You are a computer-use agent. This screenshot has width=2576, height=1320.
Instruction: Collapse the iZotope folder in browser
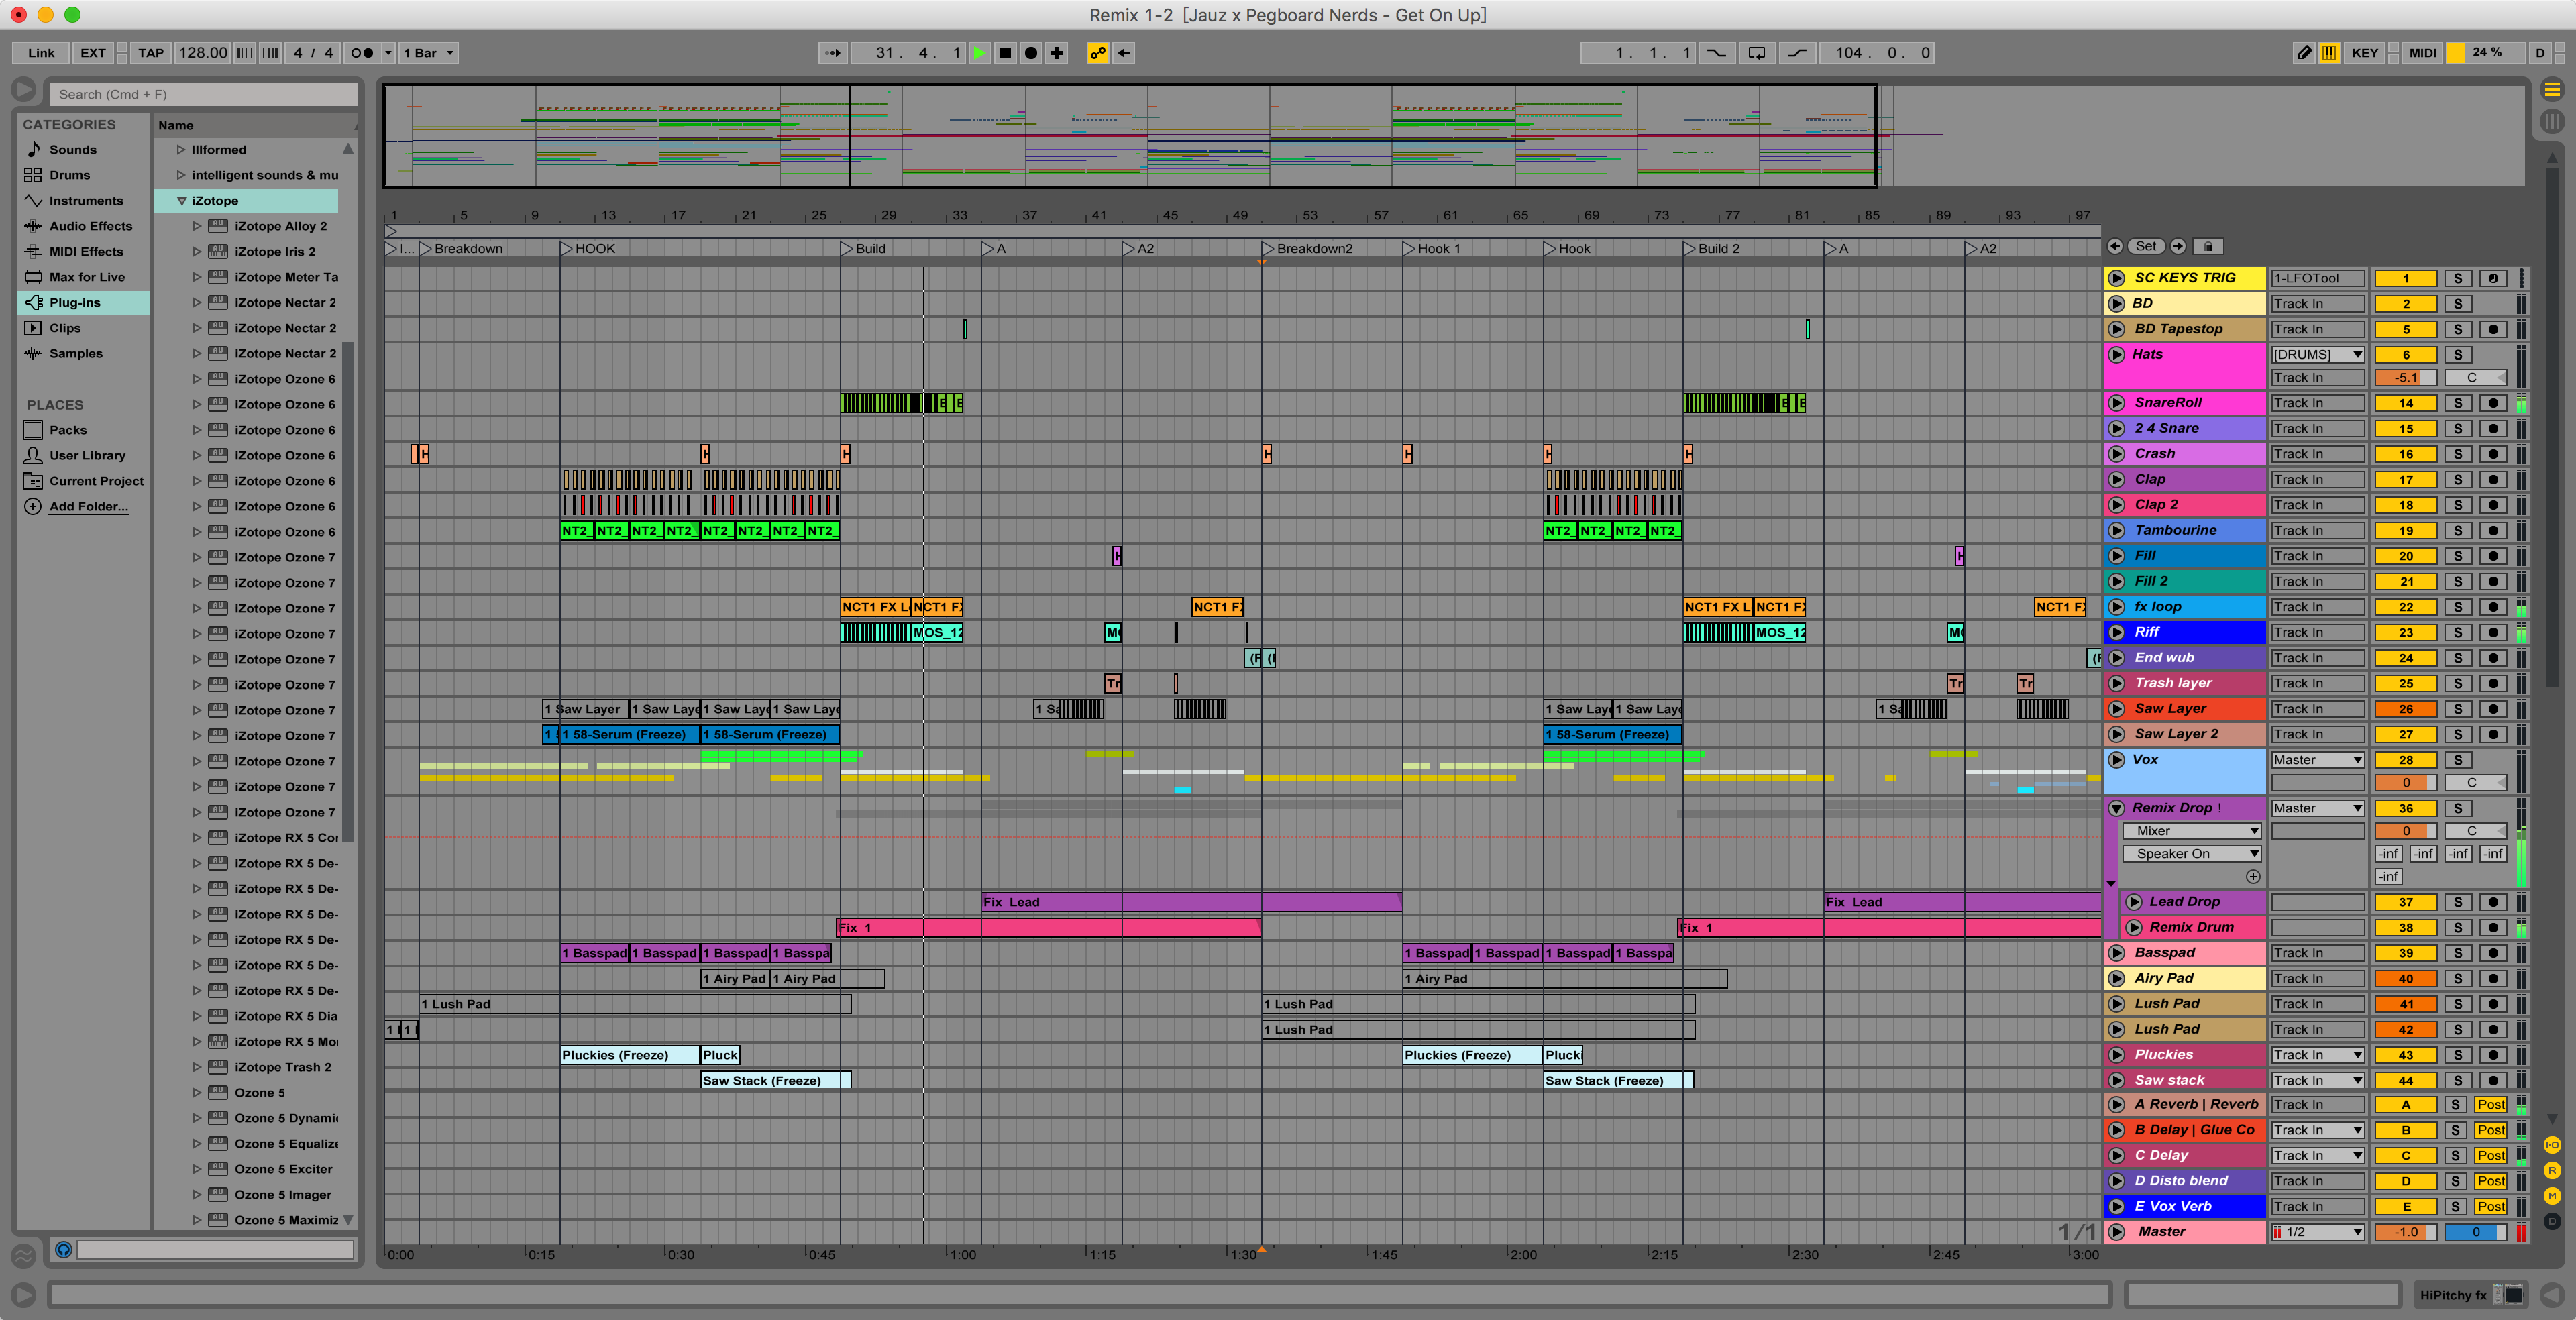click(182, 201)
